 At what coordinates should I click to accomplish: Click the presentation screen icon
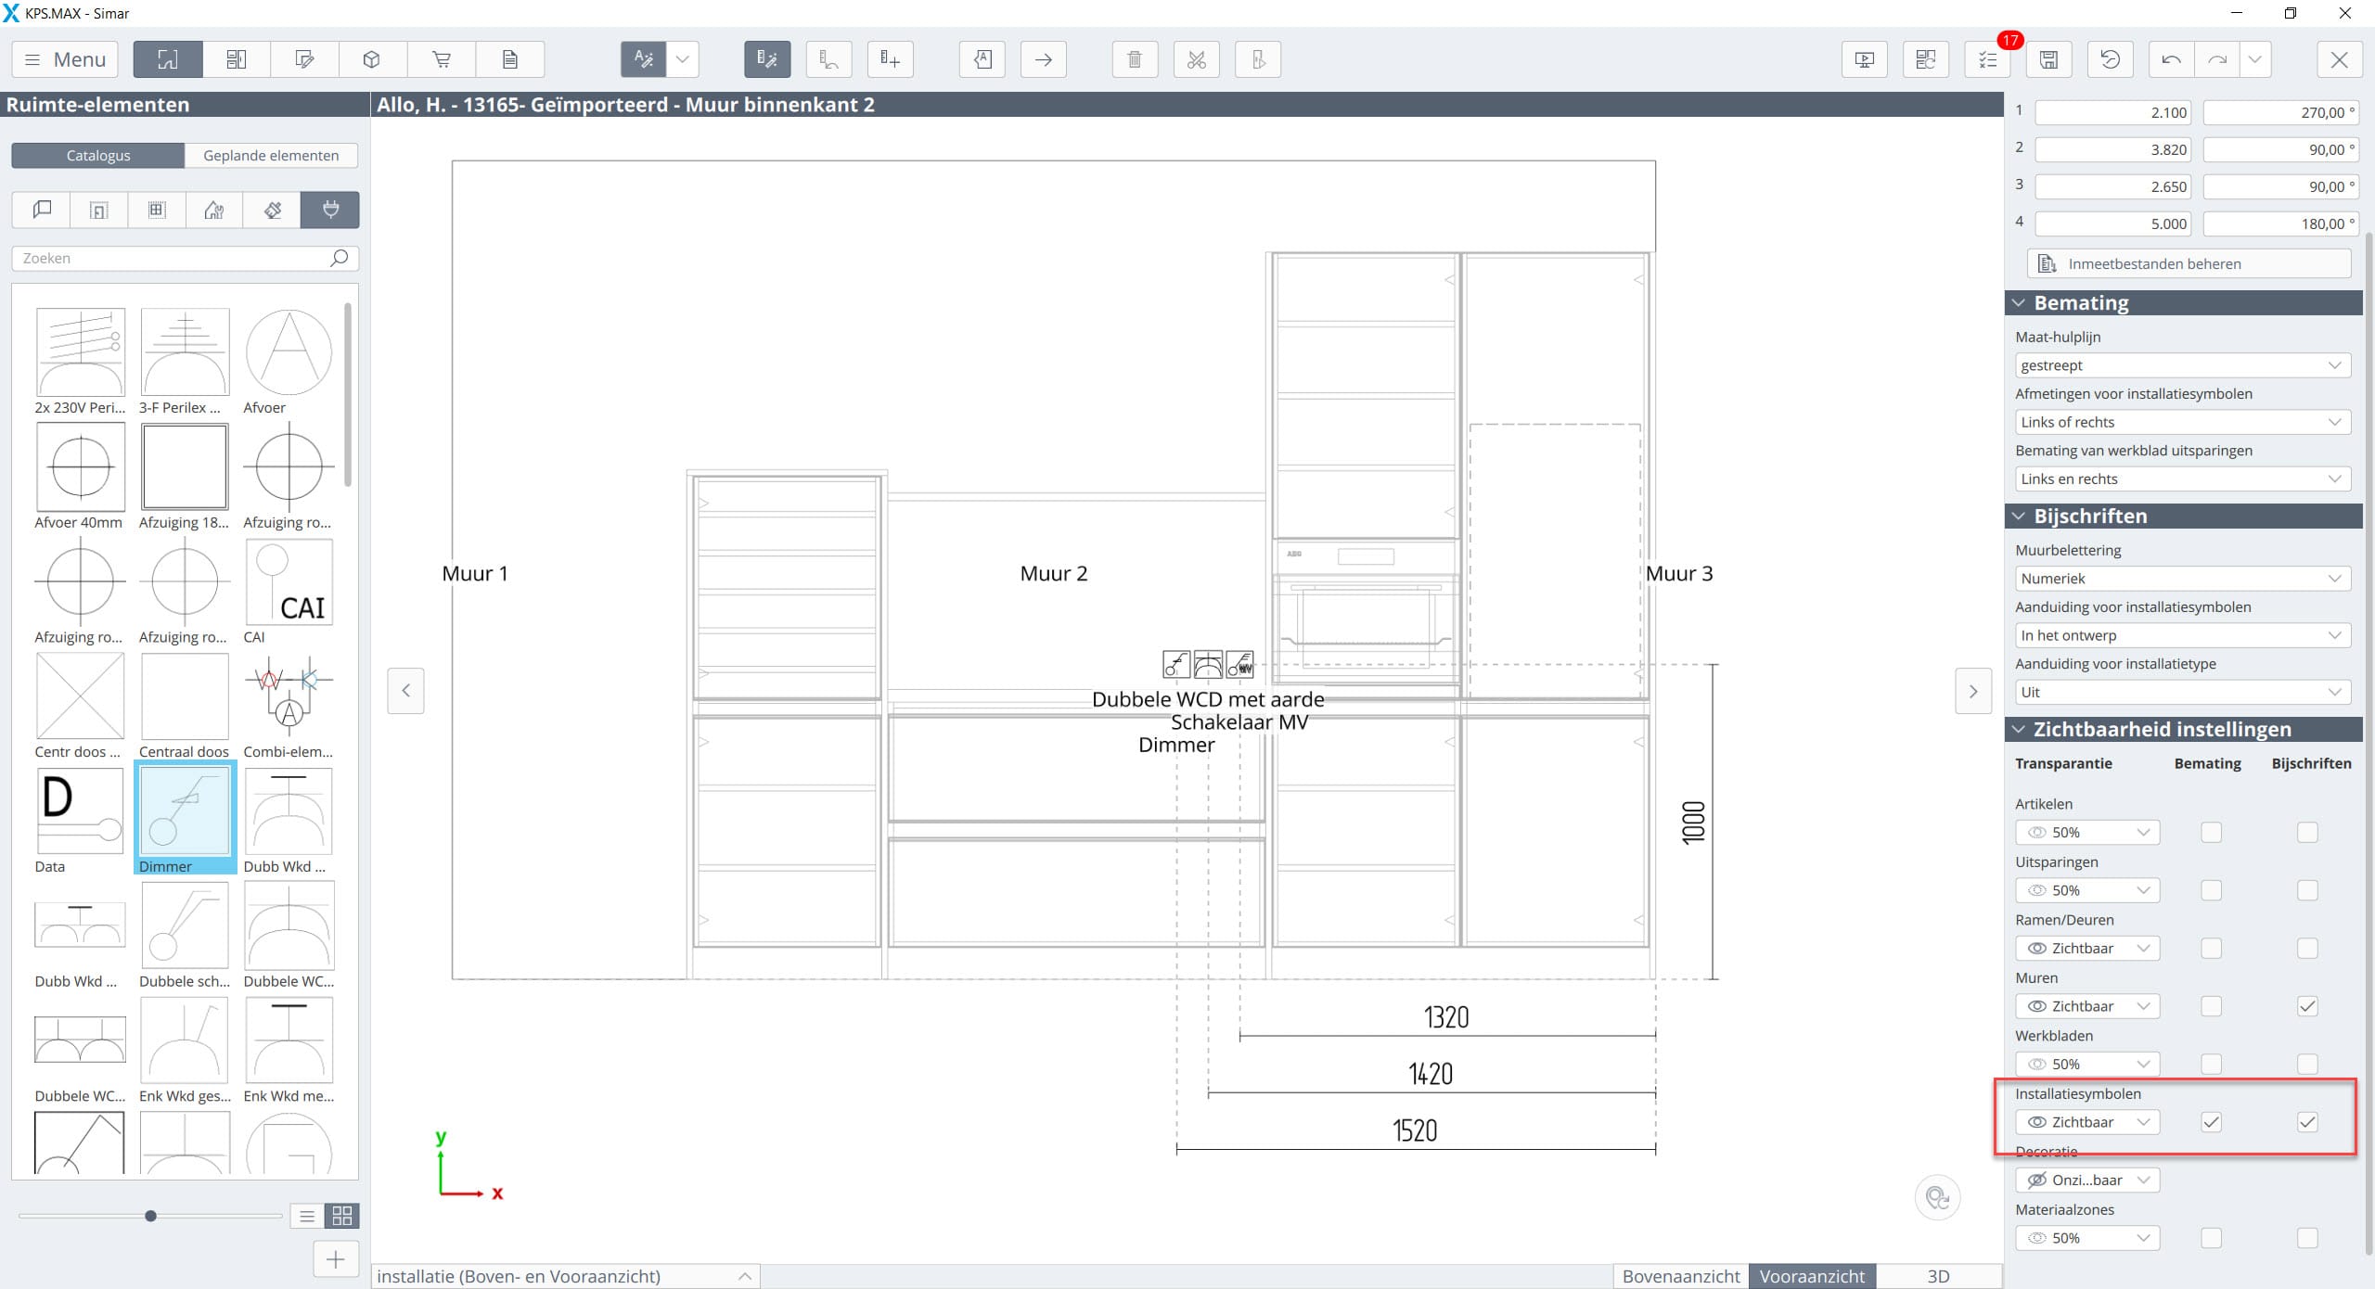point(1864,59)
